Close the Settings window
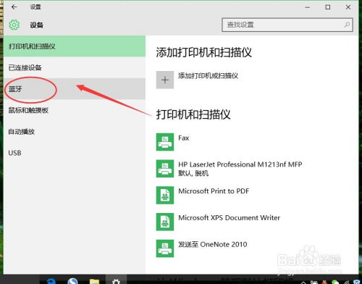Viewport: 362px width, 284px height. (348, 7)
